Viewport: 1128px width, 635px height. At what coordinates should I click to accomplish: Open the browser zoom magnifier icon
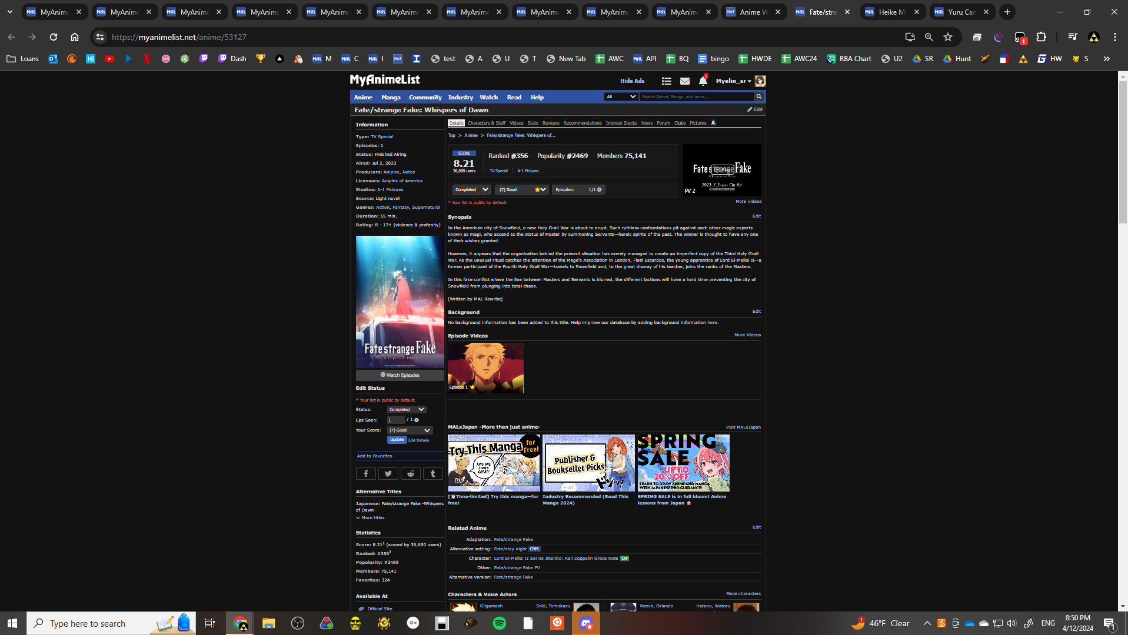(x=929, y=37)
